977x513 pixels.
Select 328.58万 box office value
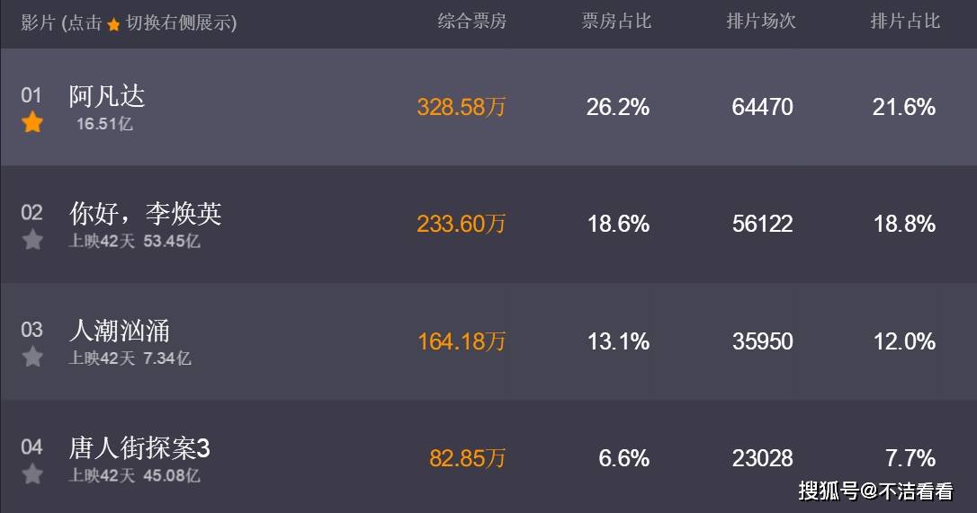click(x=462, y=107)
